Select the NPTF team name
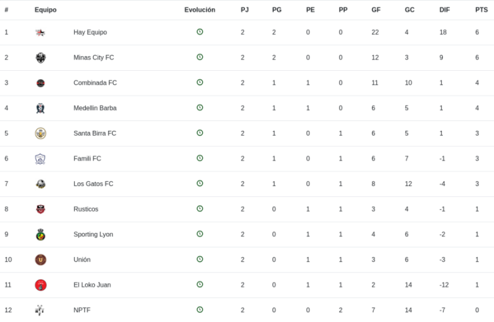 [82, 310]
